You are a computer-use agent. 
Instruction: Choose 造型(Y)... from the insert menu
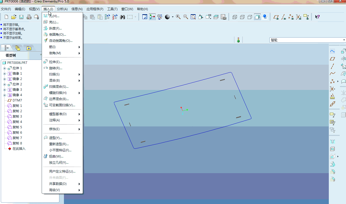tap(62, 138)
